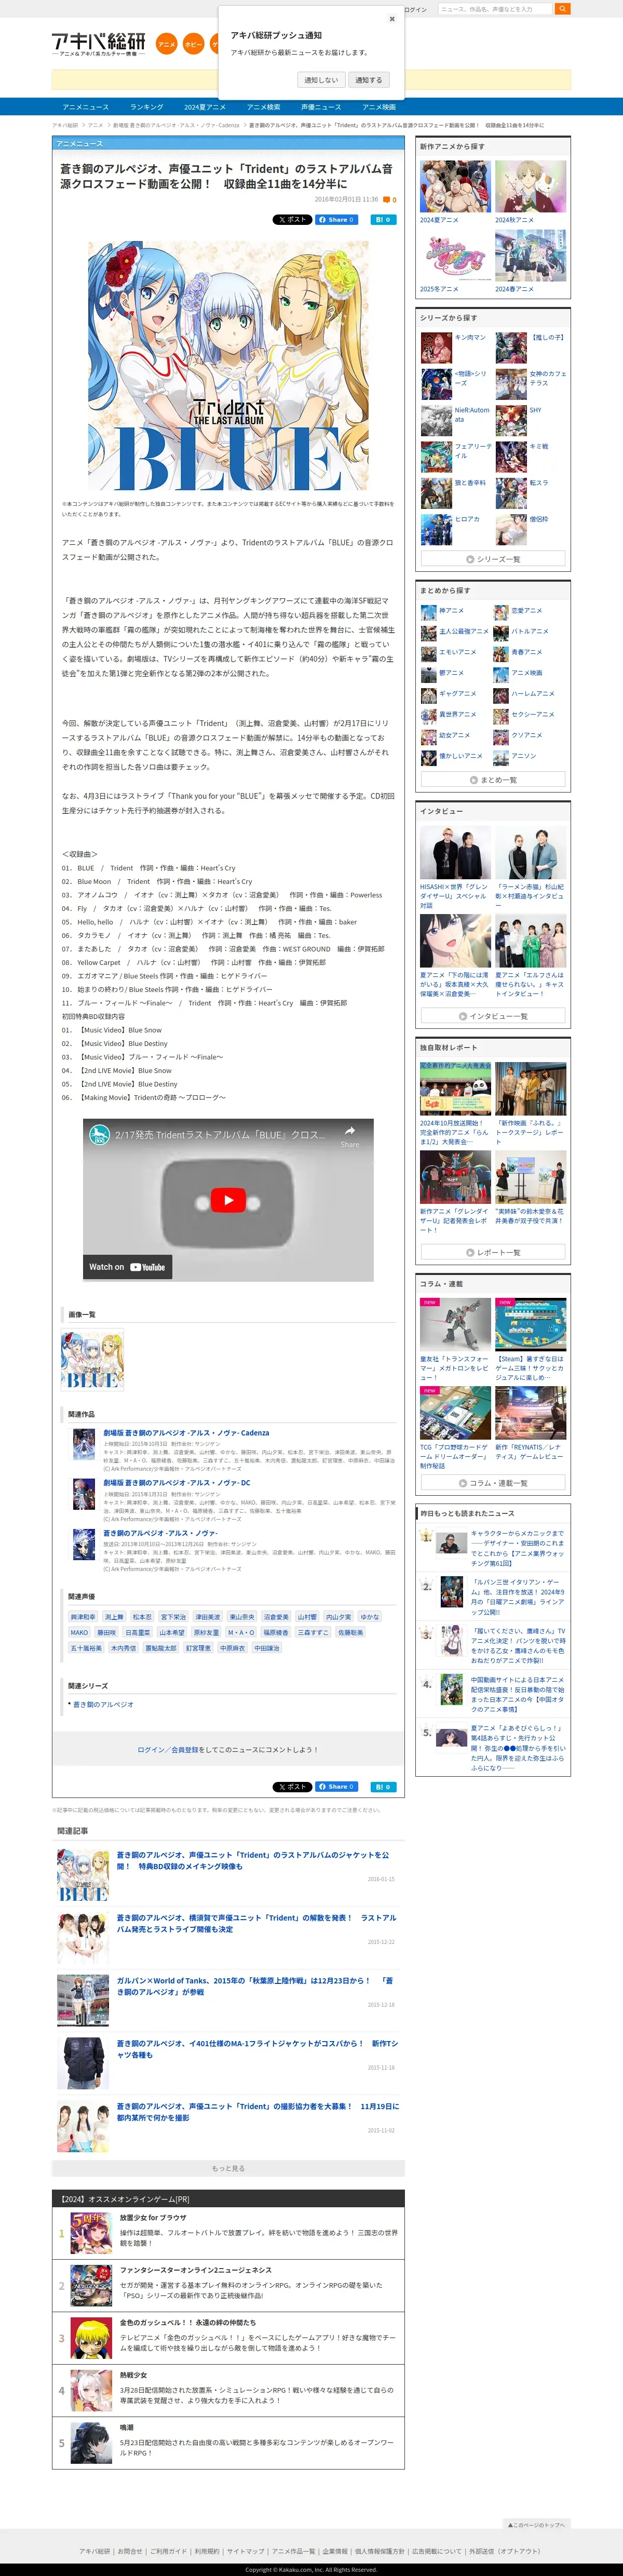The height and width of the screenshot is (2576, 623).
Task: Click the ログイン link in top bar
Action: (415, 9)
